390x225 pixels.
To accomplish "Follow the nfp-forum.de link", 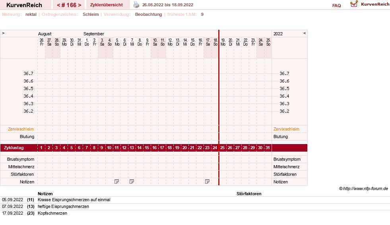I will (x=365, y=188).
